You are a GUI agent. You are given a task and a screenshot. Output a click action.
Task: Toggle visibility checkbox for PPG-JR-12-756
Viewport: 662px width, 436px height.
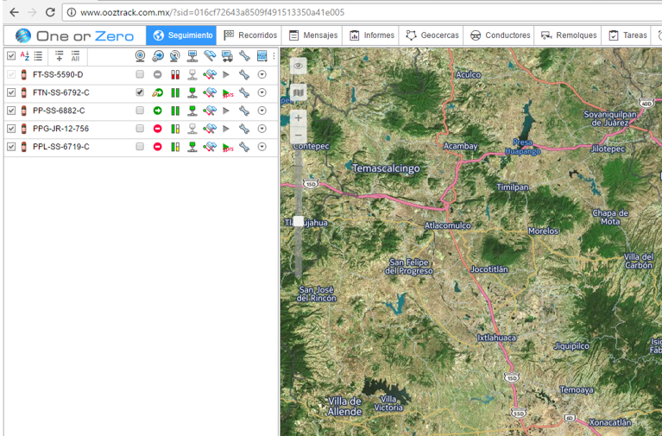(x=11, y=129)
